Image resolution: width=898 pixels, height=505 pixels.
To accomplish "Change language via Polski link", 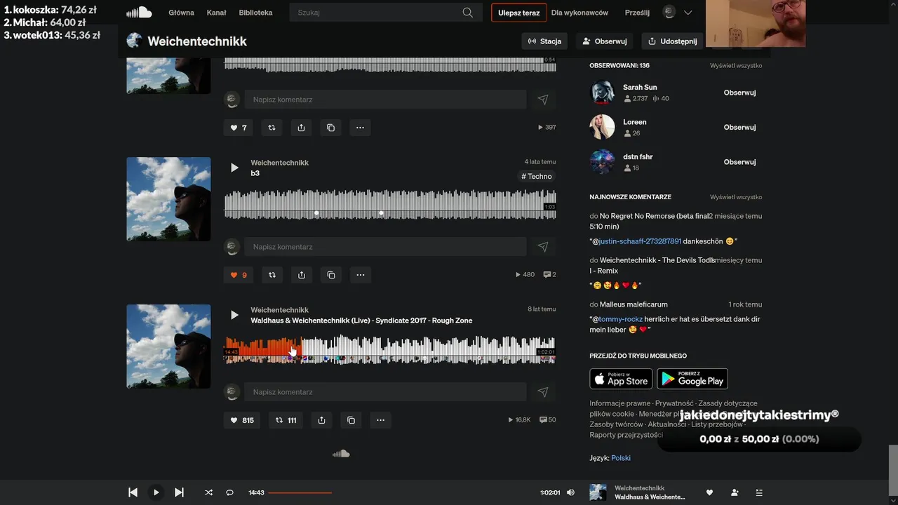I will tap(621, 458).
